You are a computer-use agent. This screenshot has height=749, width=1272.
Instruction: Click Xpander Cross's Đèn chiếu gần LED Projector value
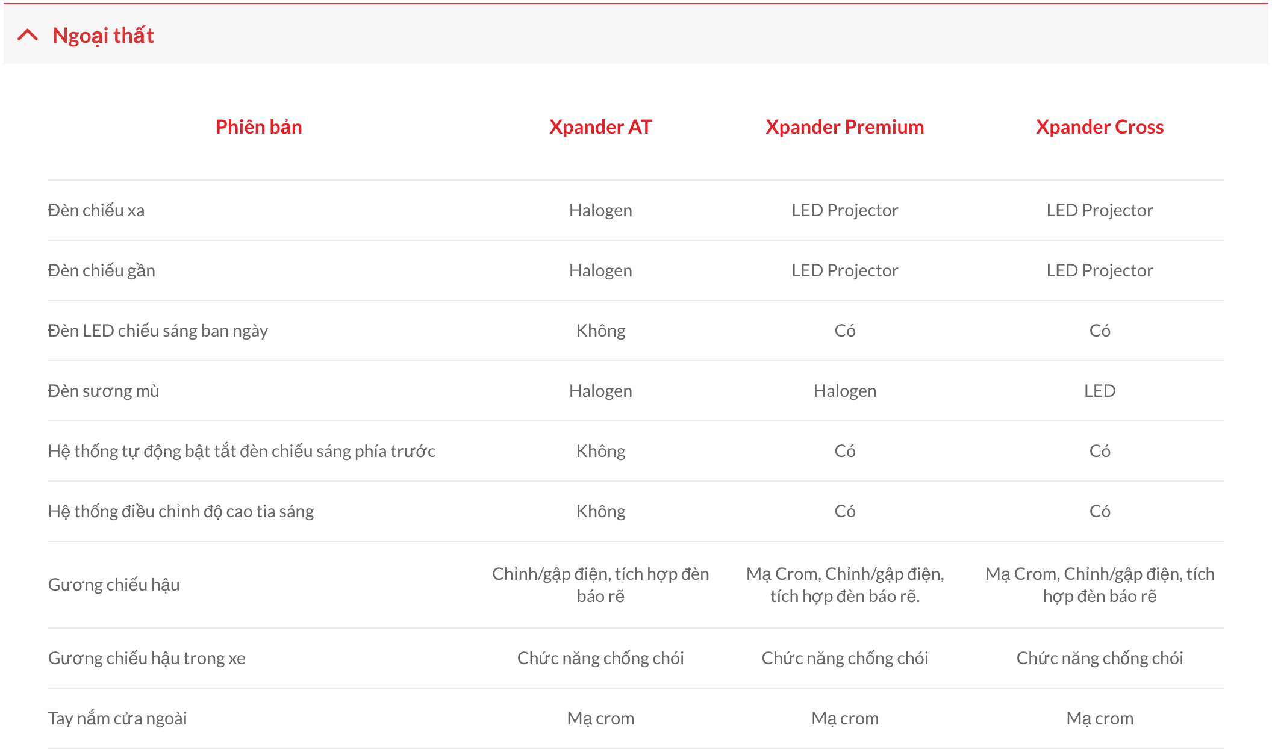pos(1100,270)
